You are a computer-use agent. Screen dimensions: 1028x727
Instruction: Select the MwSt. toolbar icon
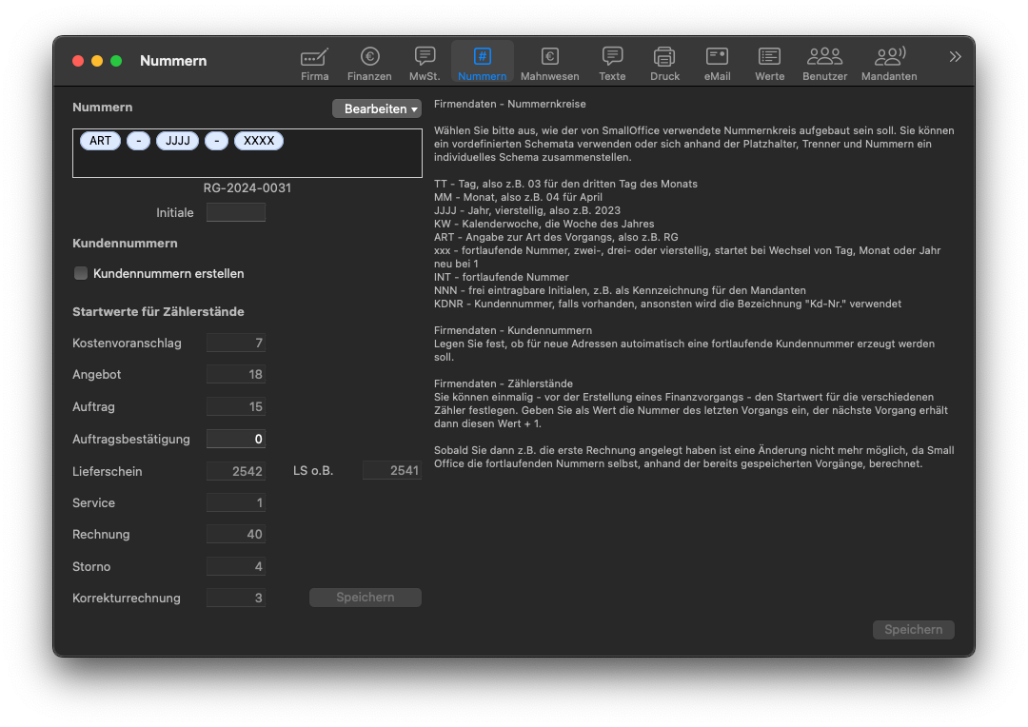(x=425, y=57)
